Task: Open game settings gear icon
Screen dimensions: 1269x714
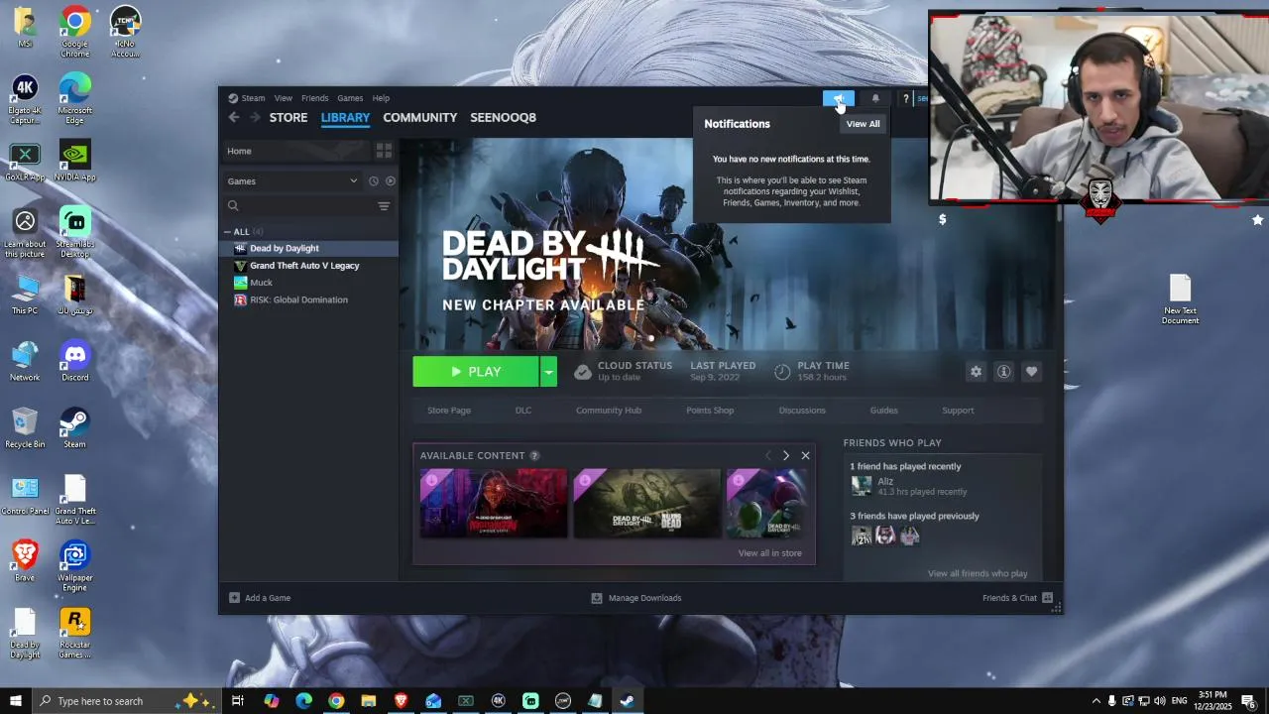Action: (976, 371)
